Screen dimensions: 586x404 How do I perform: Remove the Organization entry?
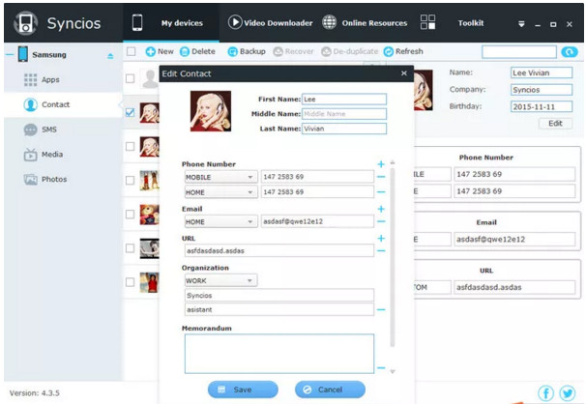coord(381,309)
